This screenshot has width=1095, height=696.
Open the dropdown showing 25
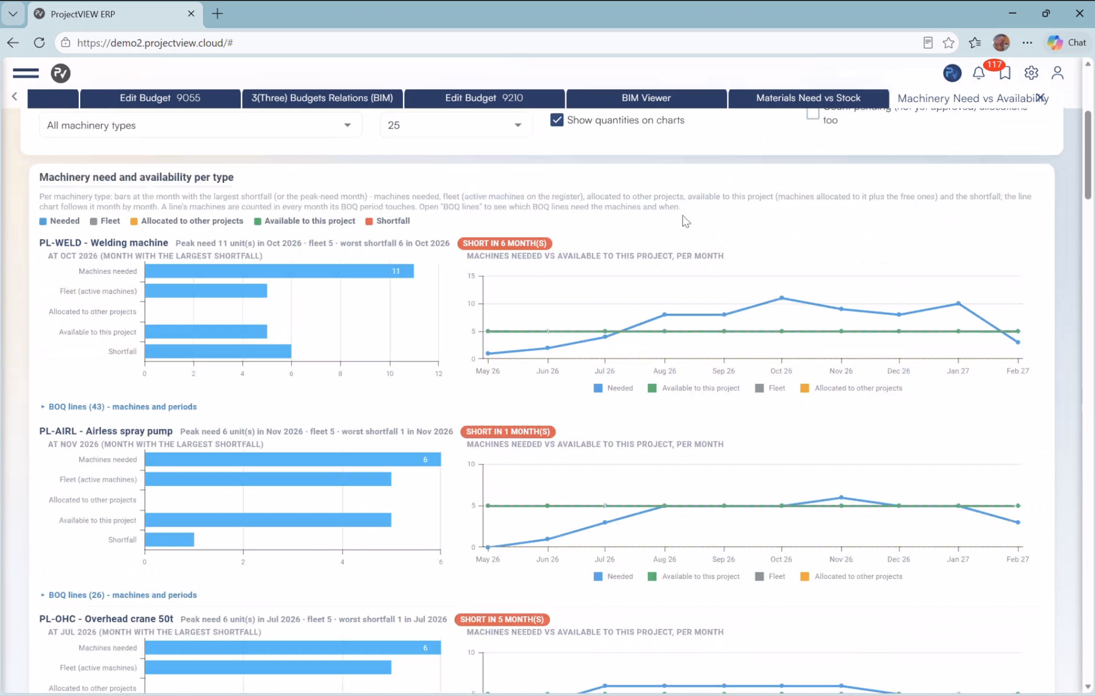pyautogui.click(x=456, y=125)
